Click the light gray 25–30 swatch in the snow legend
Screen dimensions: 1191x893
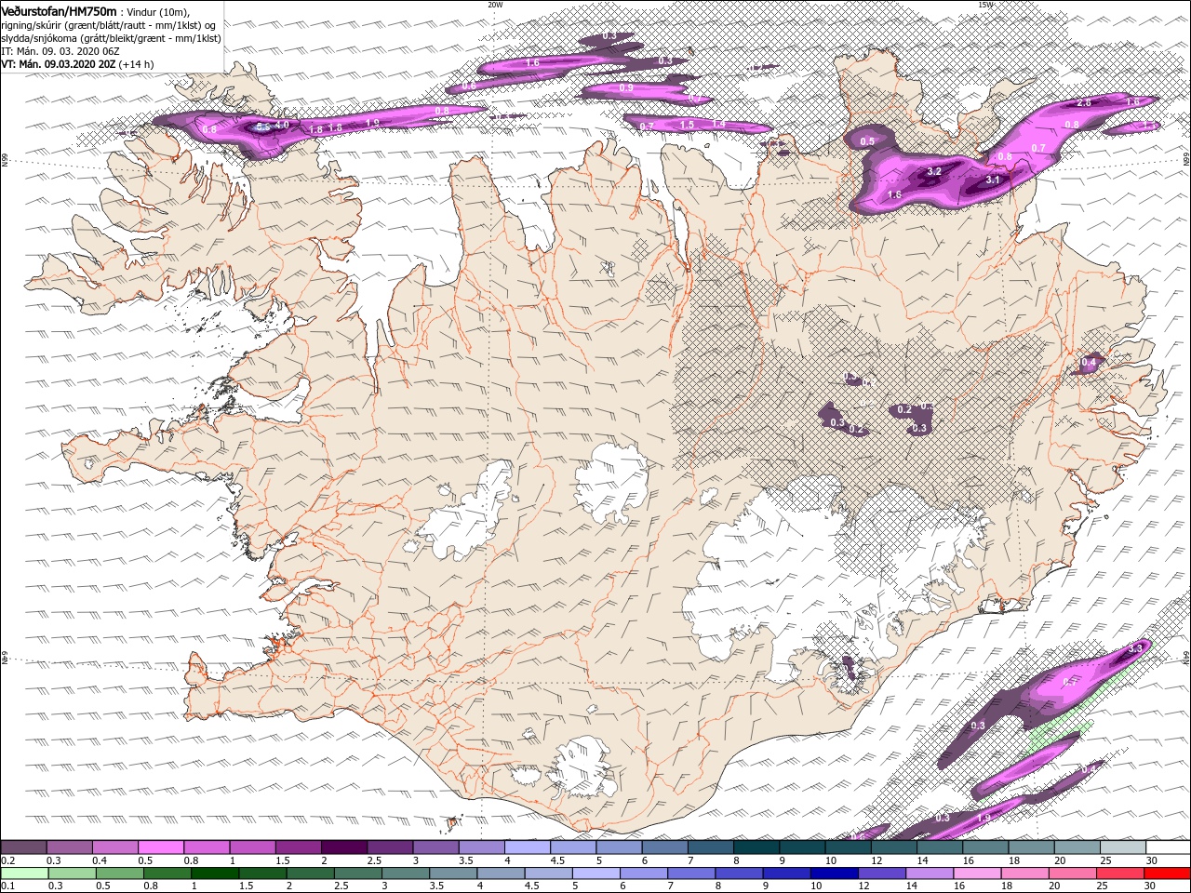point(1121,847)
